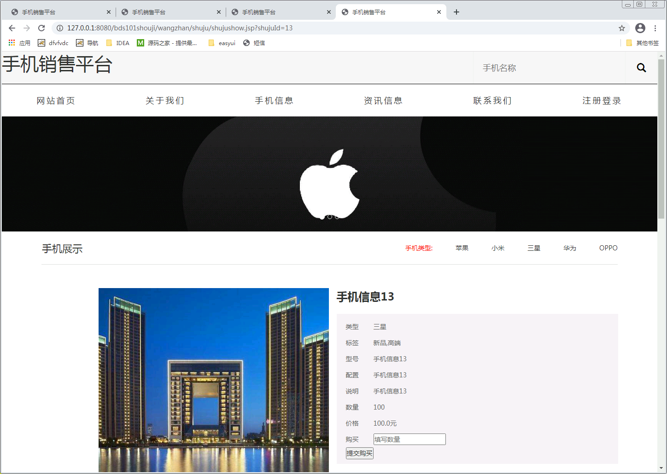
Task: Click the browser forward arrow
Action: 27,28
